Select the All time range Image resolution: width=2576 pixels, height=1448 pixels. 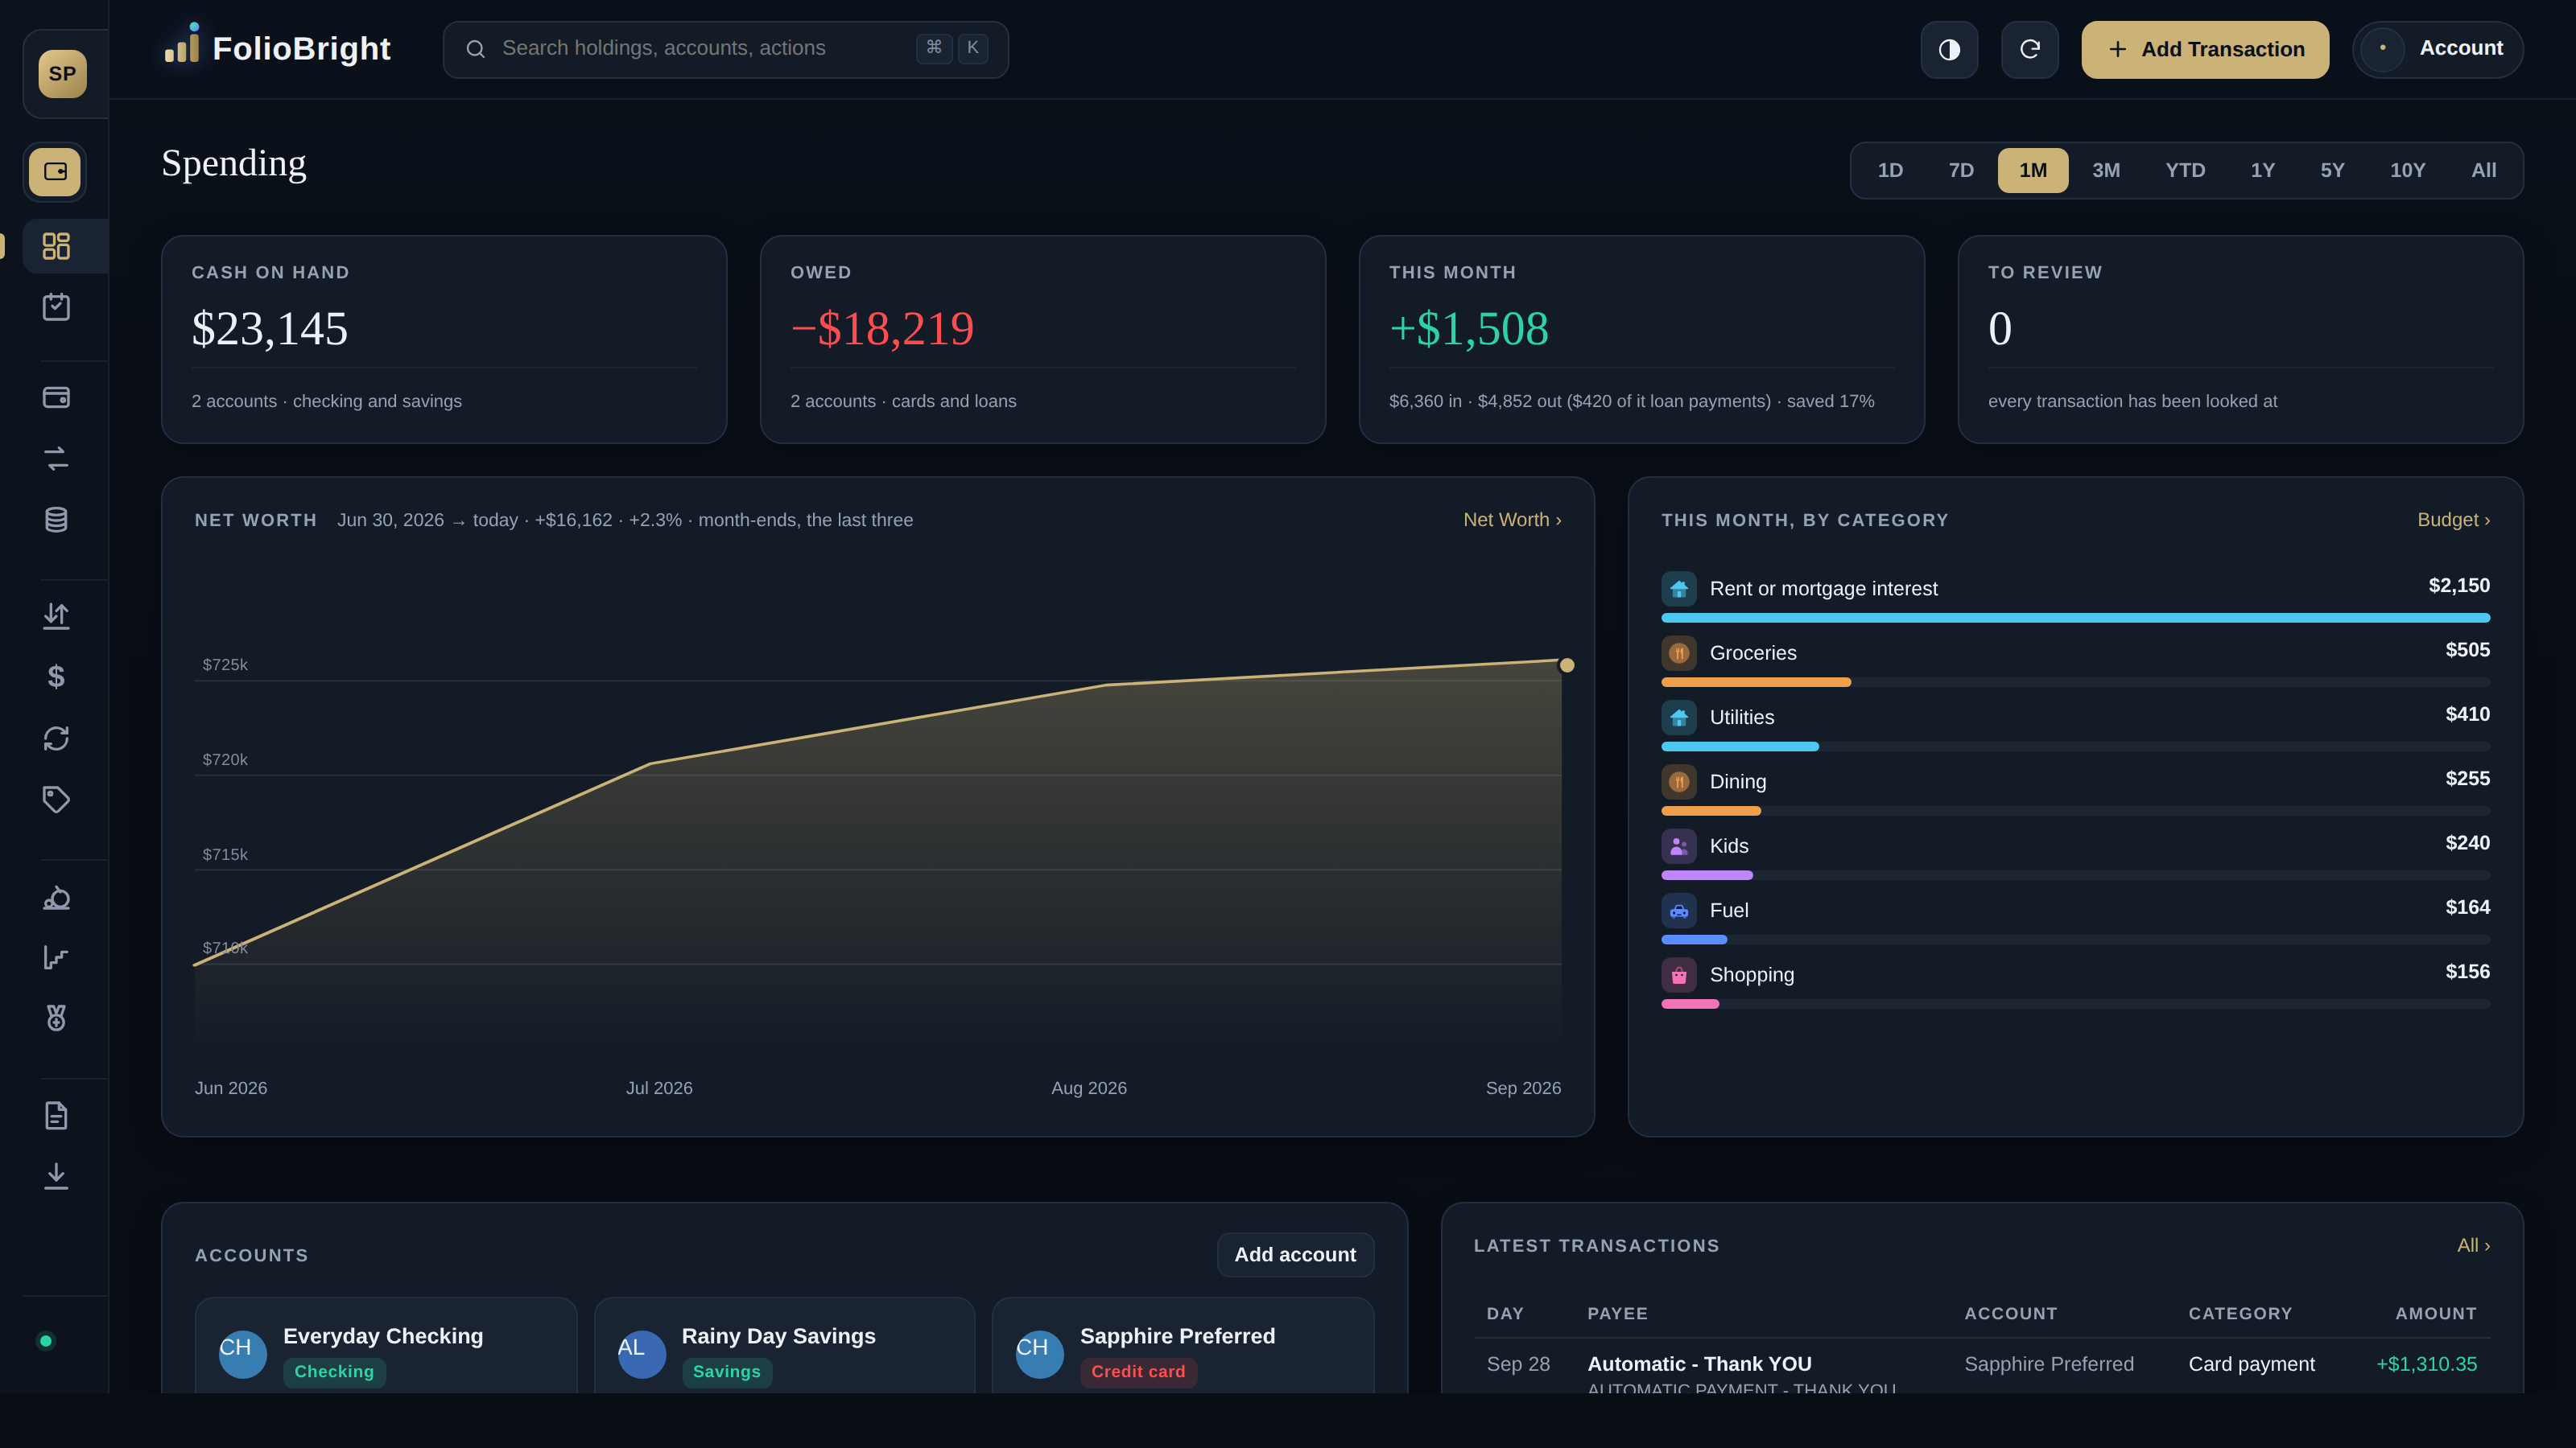(x=2483, y=171)
